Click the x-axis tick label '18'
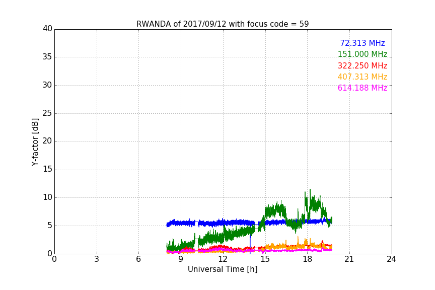This screenshot has height=290, width=435. pos(308,259)
